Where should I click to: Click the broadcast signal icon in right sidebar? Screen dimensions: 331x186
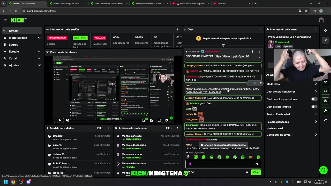pyautogui.click(x=325, y=91)
